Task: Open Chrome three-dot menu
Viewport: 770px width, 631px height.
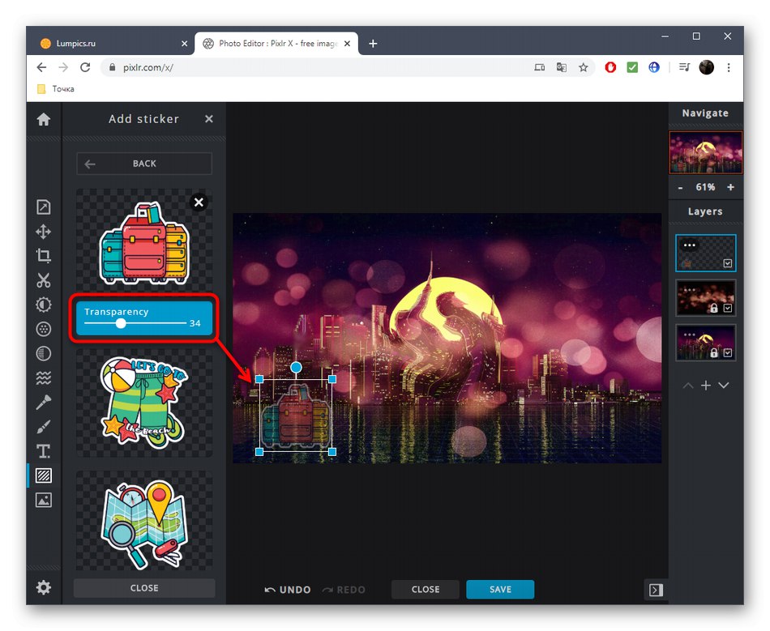Action: [x=729, y=67]
